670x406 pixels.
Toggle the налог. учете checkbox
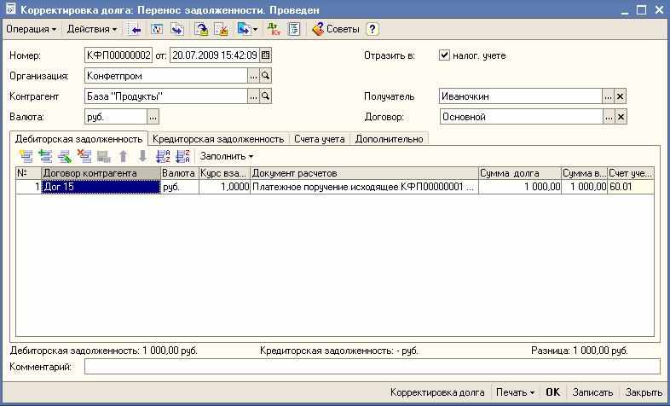[444, 55]
